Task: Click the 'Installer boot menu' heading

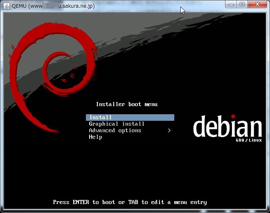Action: (127, 104)
